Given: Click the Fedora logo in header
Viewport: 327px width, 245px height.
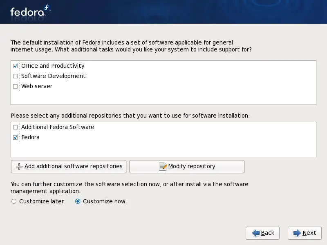Looking at the screenshot, I should 30,11.
